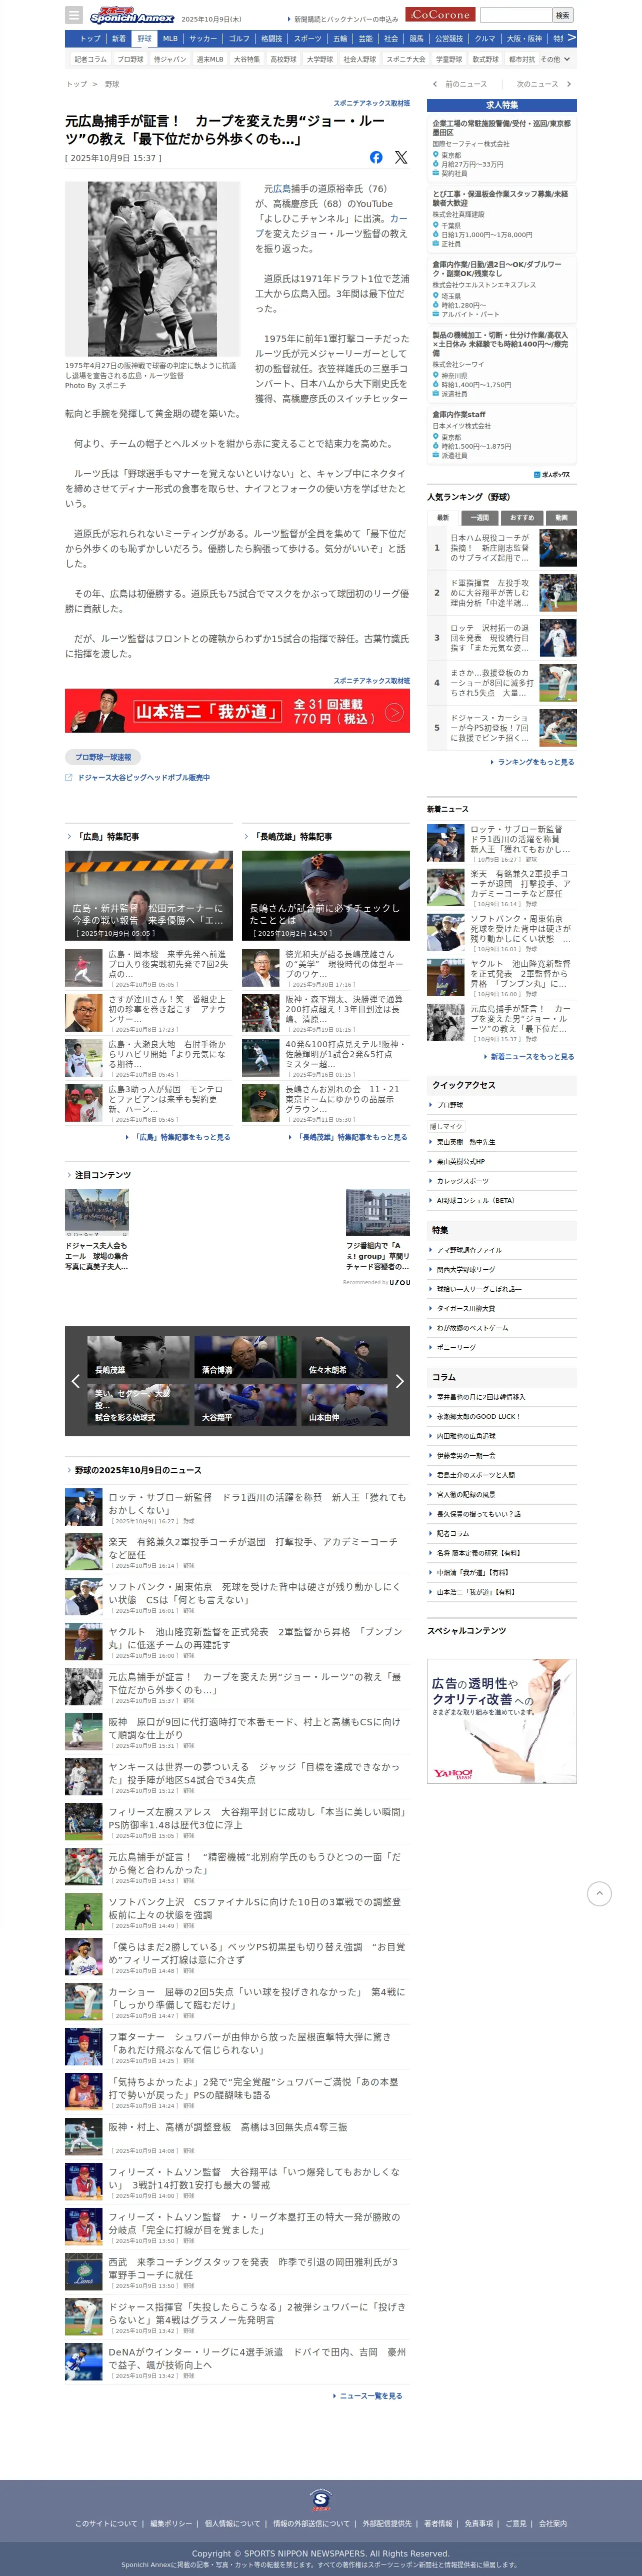Image resolution: width=642 pixels, height=2576 pixels.
Task: Click the carousel previous arrow
Action: [x=75, y=1381]
